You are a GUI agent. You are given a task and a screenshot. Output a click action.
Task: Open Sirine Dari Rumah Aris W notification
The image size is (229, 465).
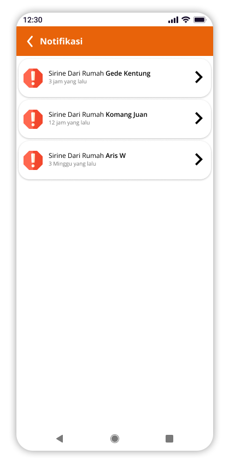[115, 161]
